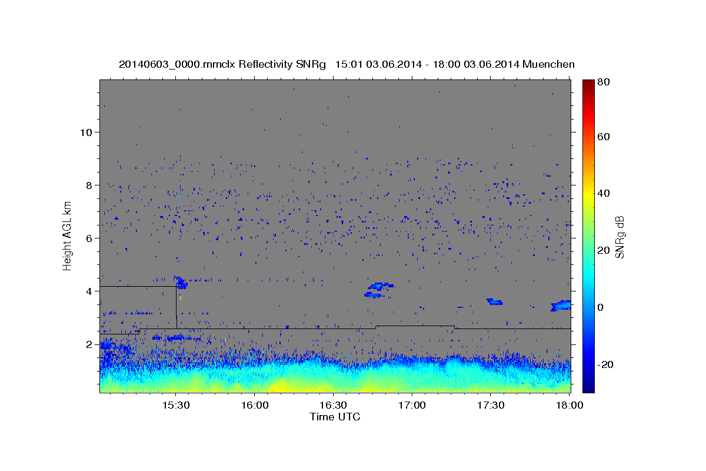Click the height tick label 8
The width and height of the screenshot is (706, 471).
(x=89, y=185)
